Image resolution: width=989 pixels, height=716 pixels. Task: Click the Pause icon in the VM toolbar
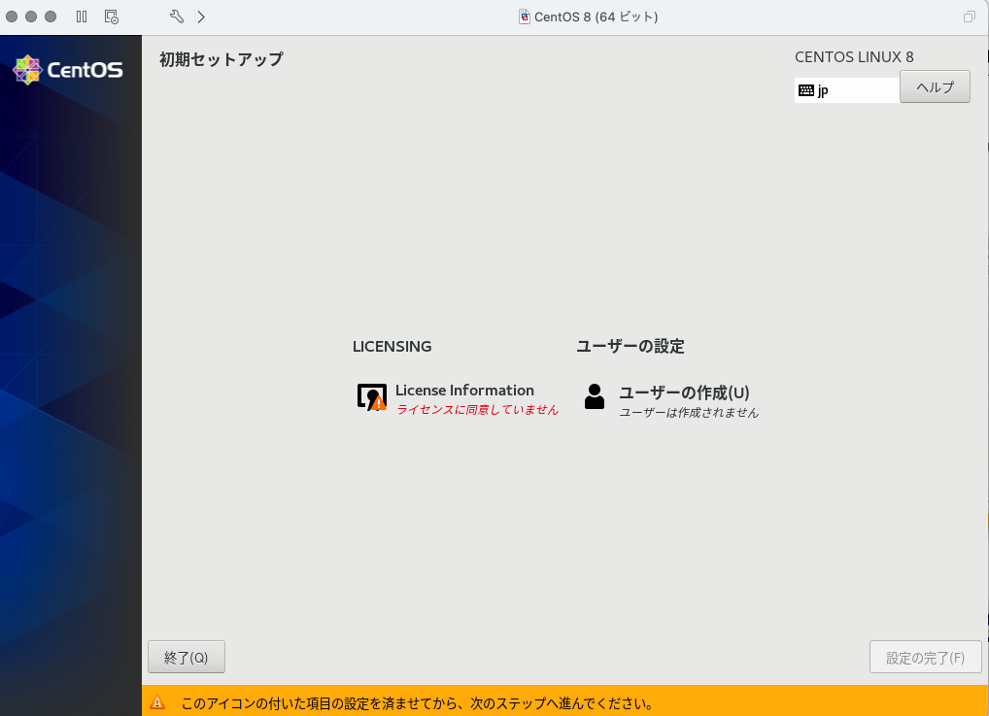tap(82, 17)
